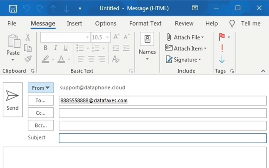
Task: Select the Low Importance down arrow
Action: click(222, 60)
